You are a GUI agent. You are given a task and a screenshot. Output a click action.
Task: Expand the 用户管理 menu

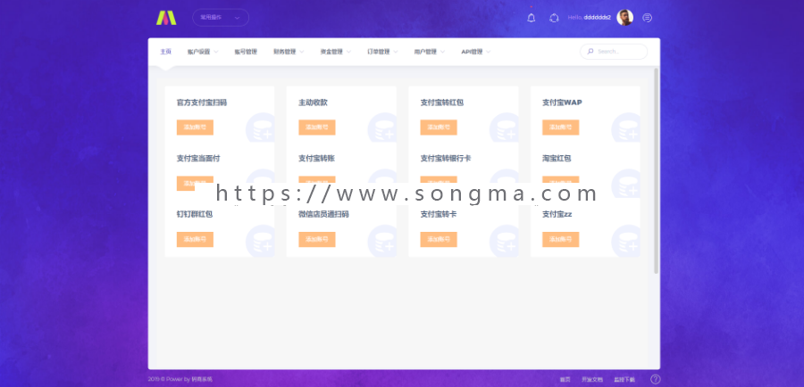tap(430, 52)
